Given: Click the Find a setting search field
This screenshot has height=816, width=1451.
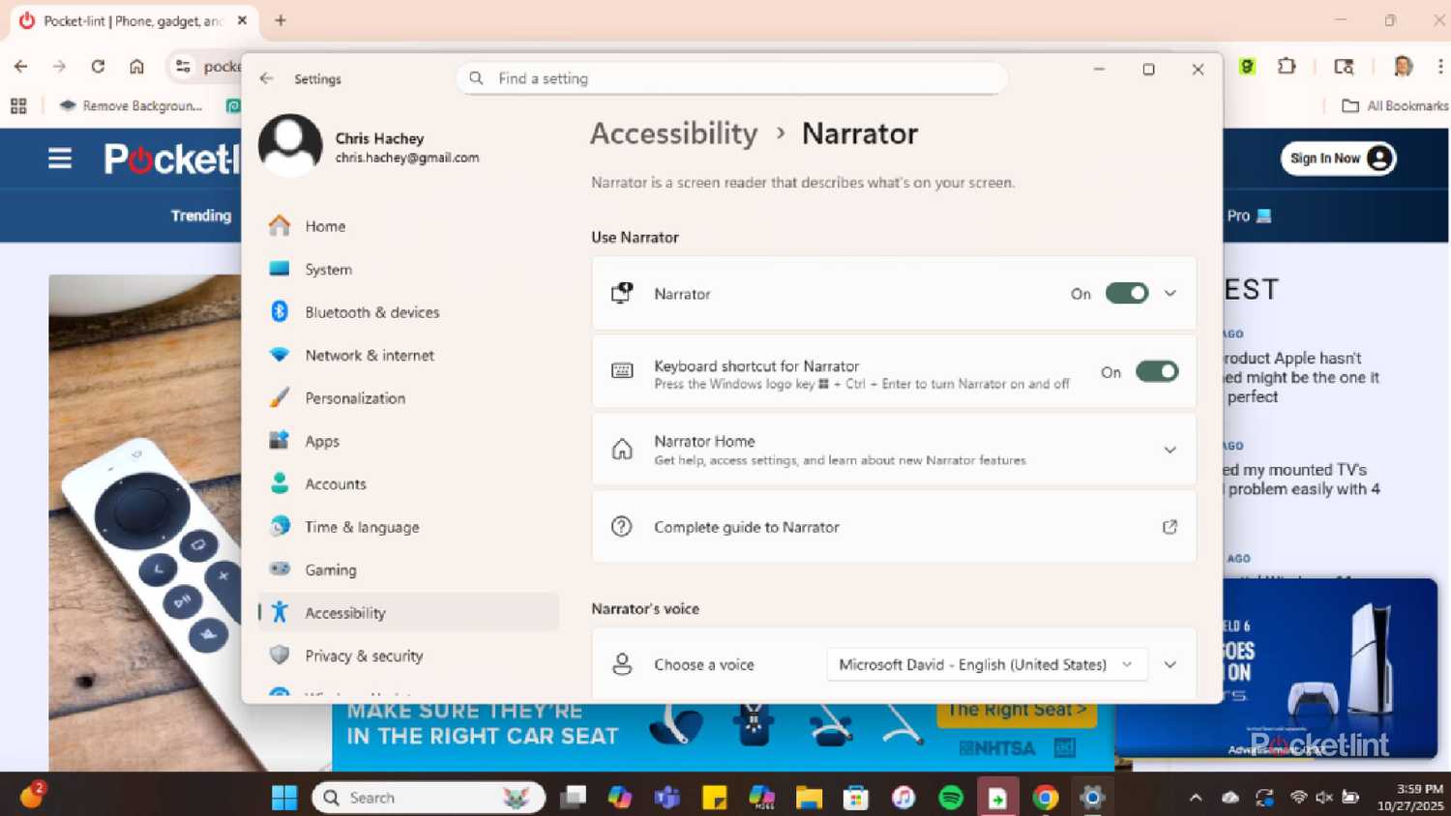Looking at the screenshot, I should point(732,78).
